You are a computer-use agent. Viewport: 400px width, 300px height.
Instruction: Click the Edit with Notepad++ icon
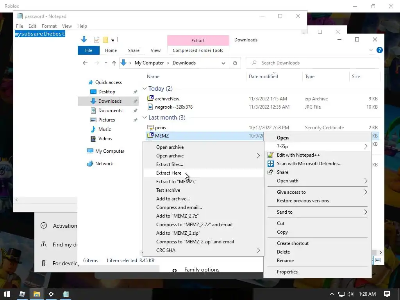pos(270,155)
